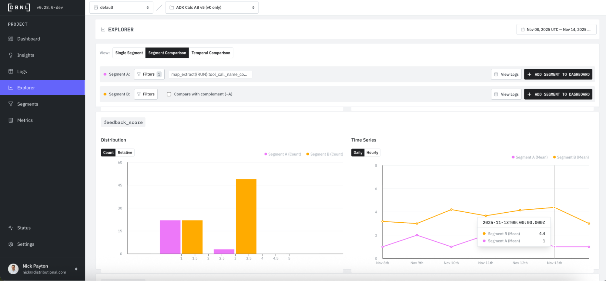Screen dimensions: 606x281
Task: Toggle Segment A (Count) legend entry
Action: point(283,154)
